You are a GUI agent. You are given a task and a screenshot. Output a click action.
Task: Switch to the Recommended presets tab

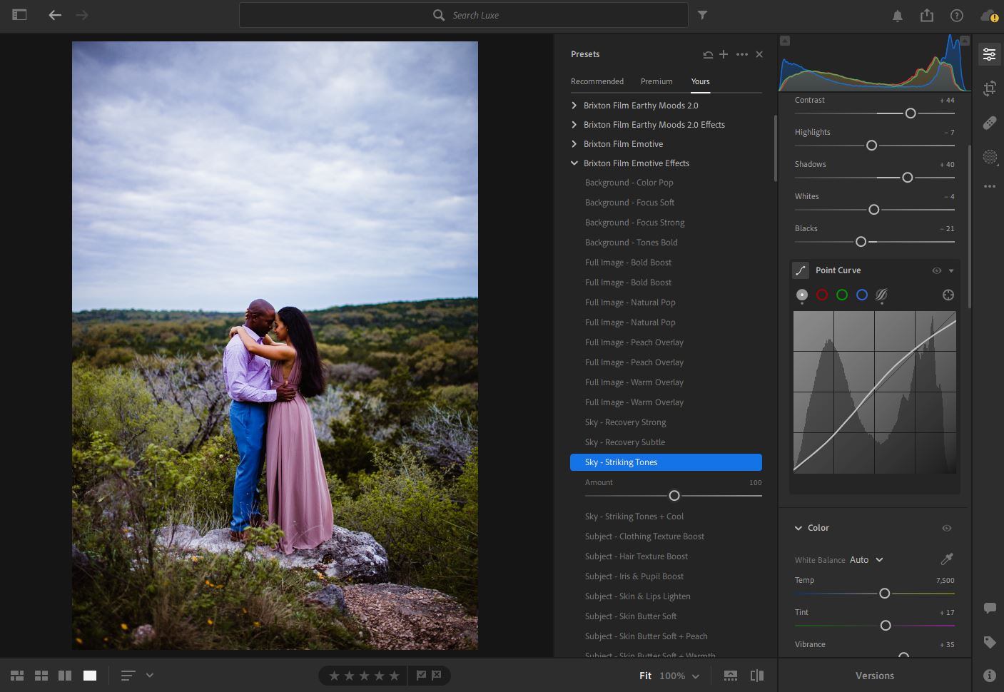pyautogui.click(x=597, y=81)
